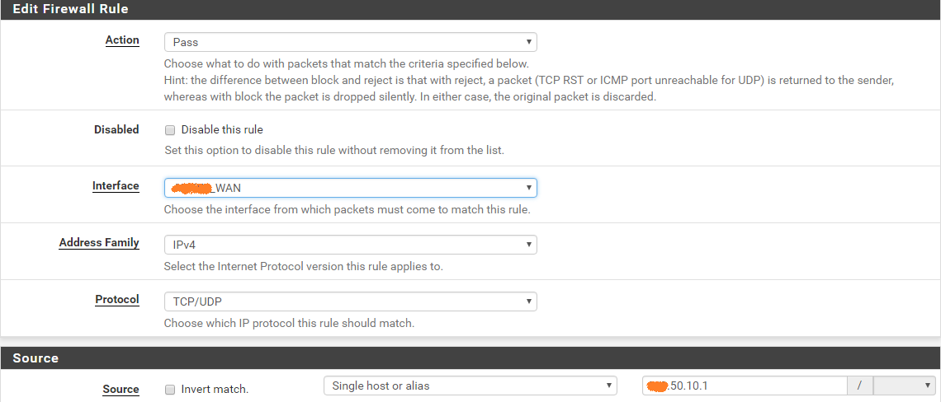Check the Disable this rule checkbox
The width and height of the screenshot is (941, 402).
(170, 129)
